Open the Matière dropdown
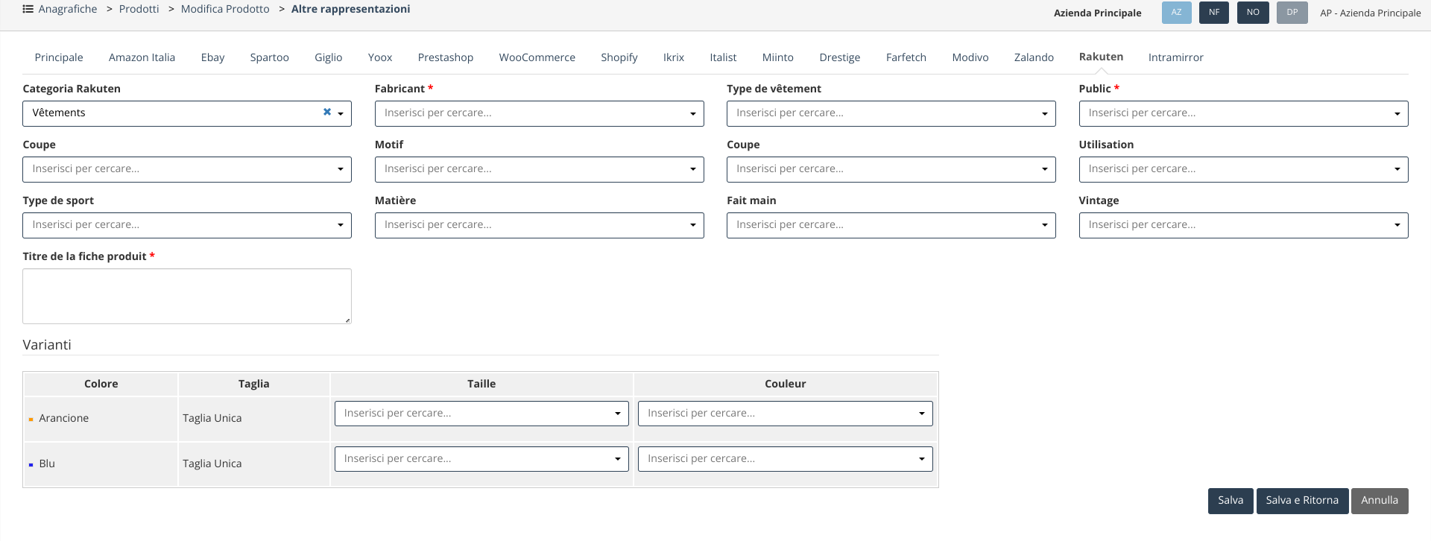 (x=540, y=225)
